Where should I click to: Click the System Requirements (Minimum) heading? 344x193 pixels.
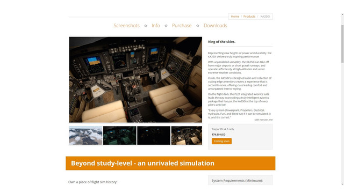point(237,181)
